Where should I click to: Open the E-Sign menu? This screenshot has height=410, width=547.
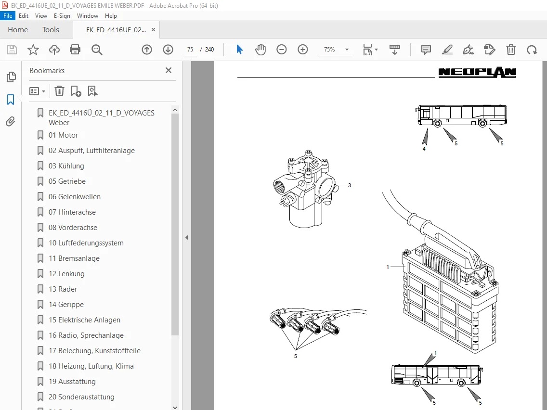pyautogui.click(x=62, y=16)
